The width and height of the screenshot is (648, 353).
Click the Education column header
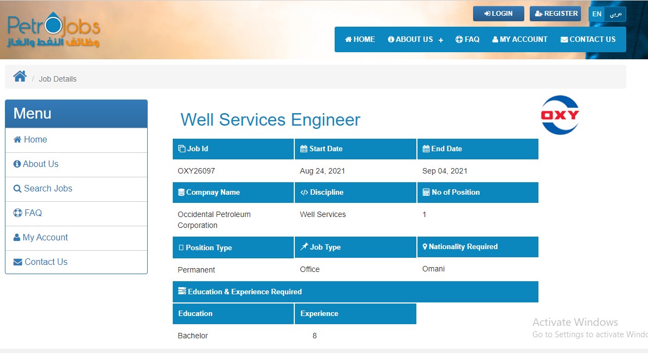233,314
